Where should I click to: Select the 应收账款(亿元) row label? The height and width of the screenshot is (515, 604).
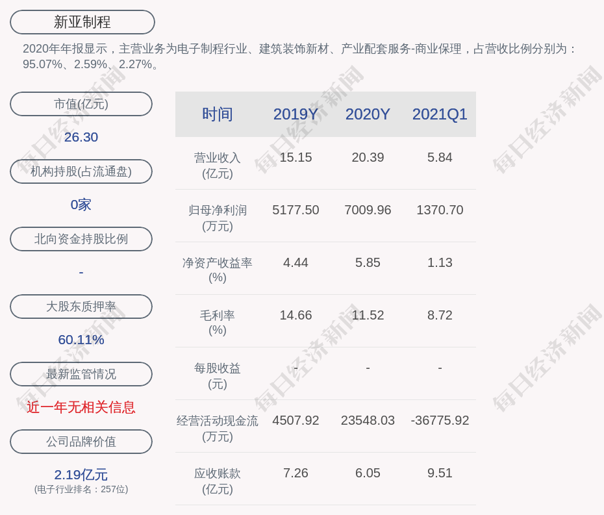coord(218,481)
